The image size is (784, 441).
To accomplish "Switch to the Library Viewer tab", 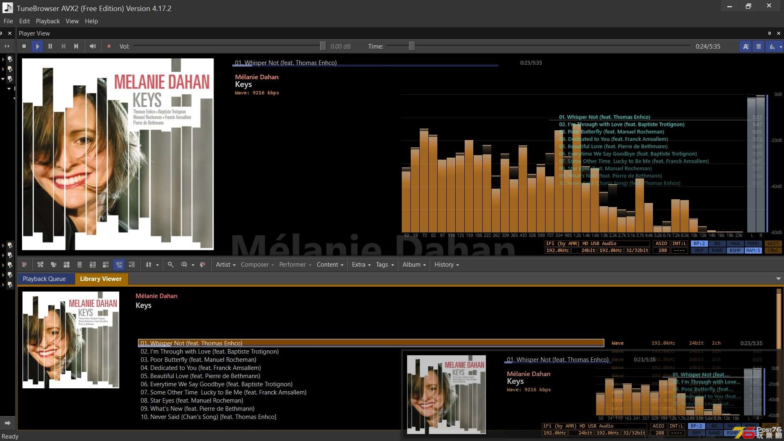I will [101, 279].
